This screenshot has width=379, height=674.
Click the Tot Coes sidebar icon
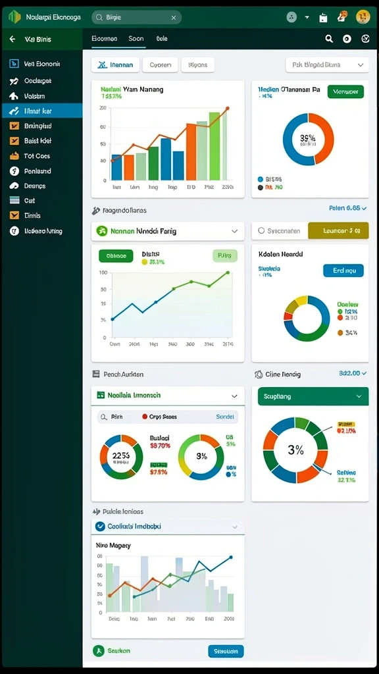click(14, 156)
